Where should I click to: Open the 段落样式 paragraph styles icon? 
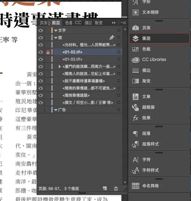(x=136, y=144)
